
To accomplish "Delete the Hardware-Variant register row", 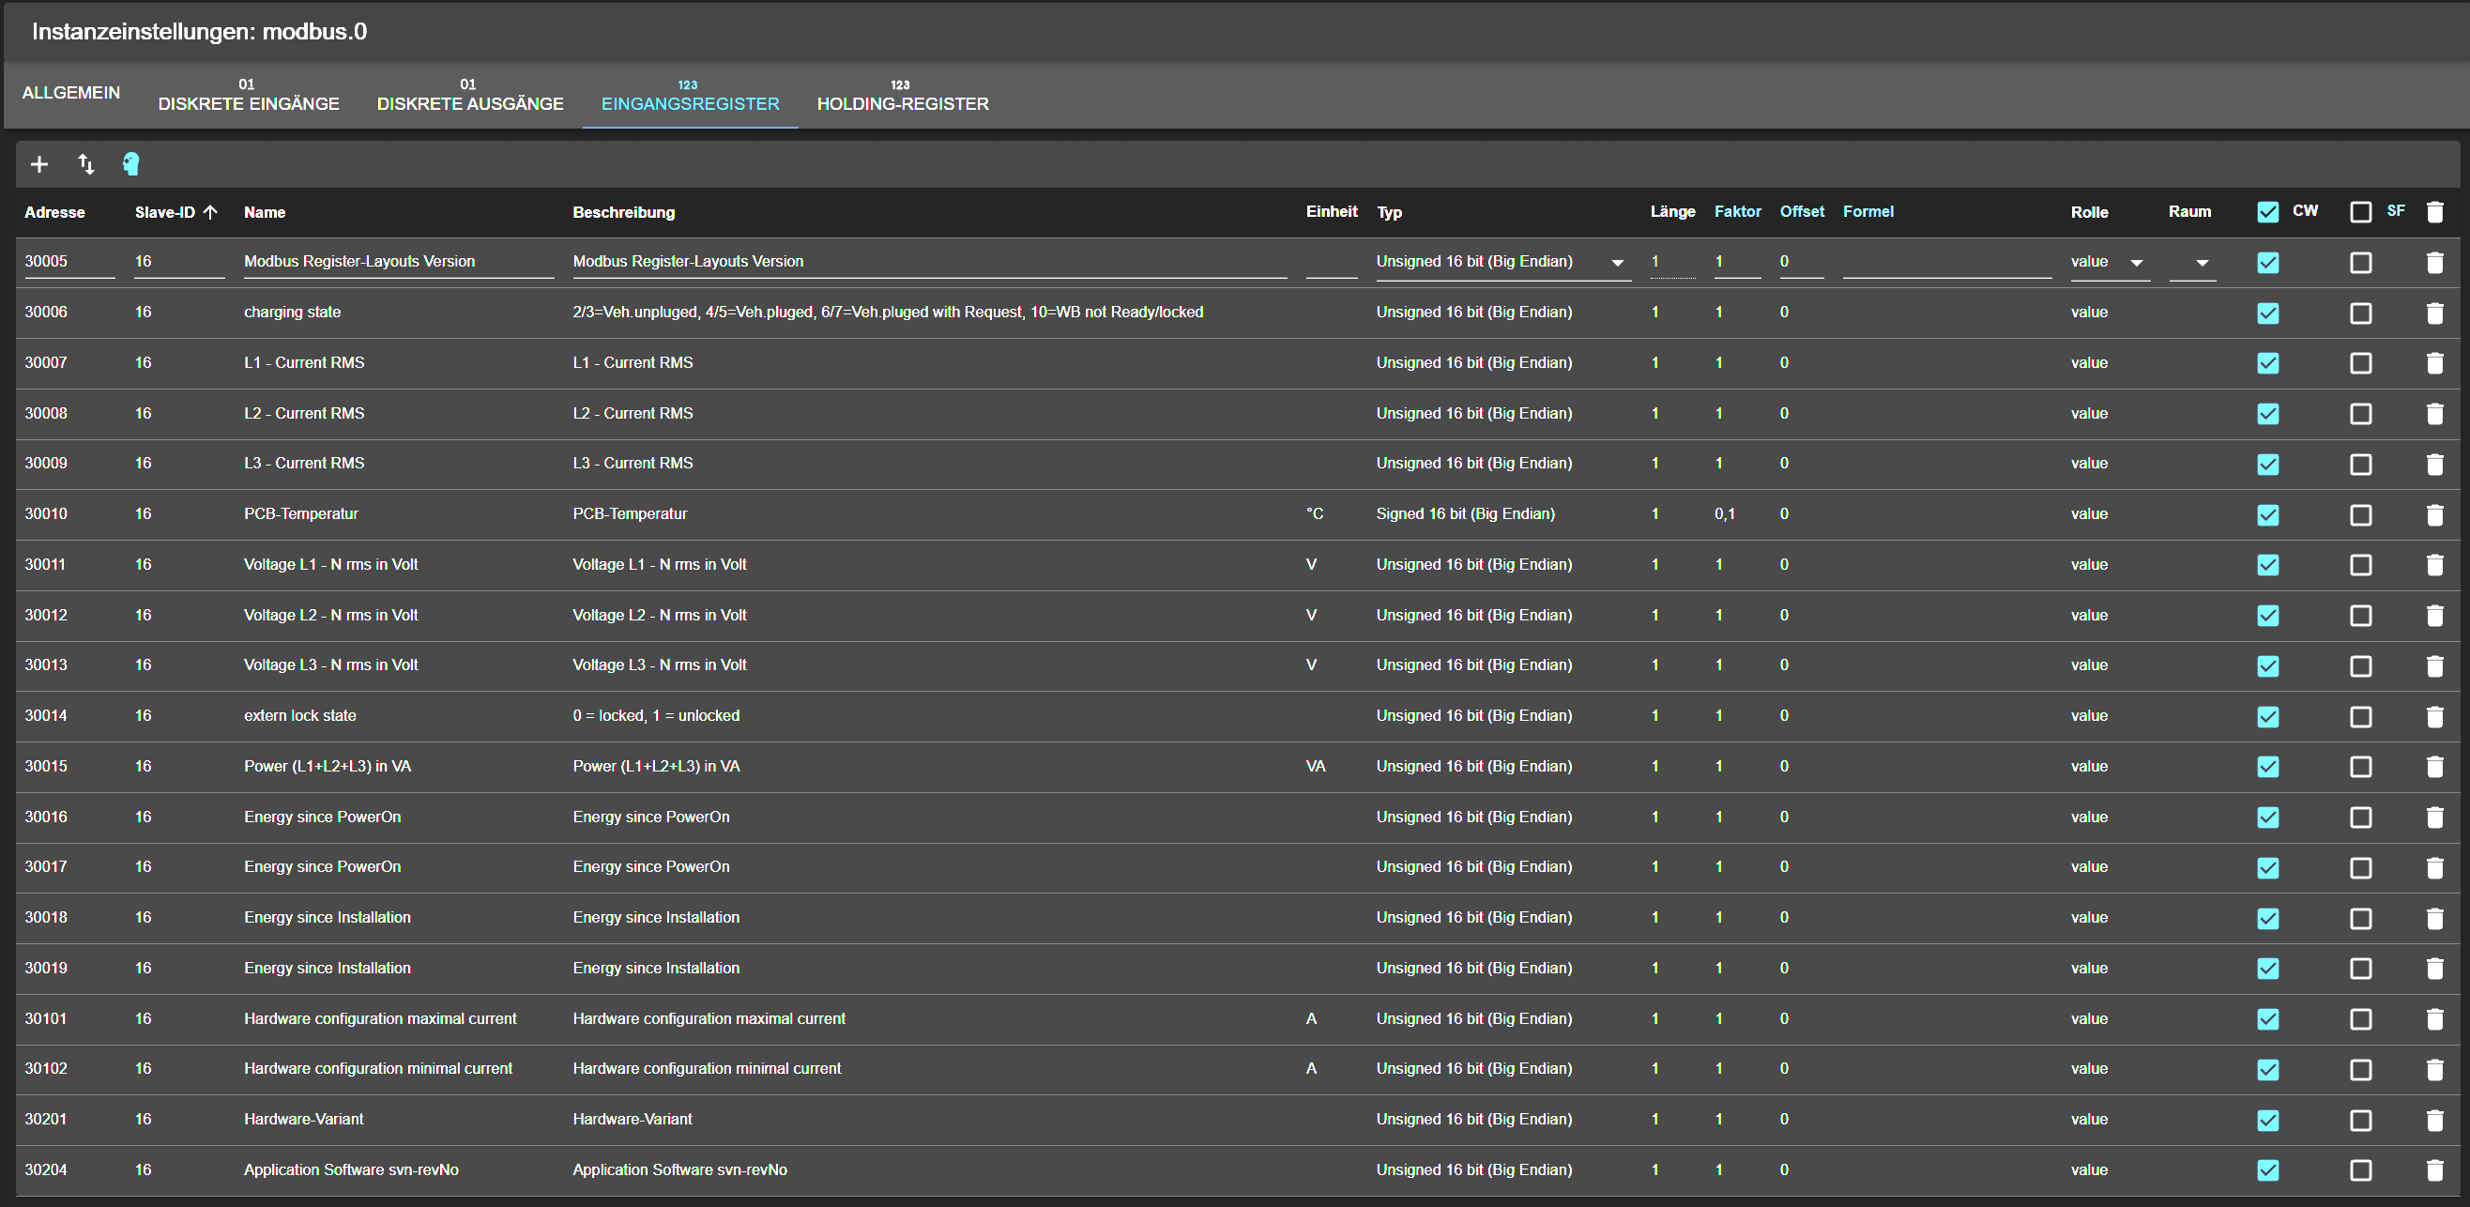I will tap(2433, 1120).
